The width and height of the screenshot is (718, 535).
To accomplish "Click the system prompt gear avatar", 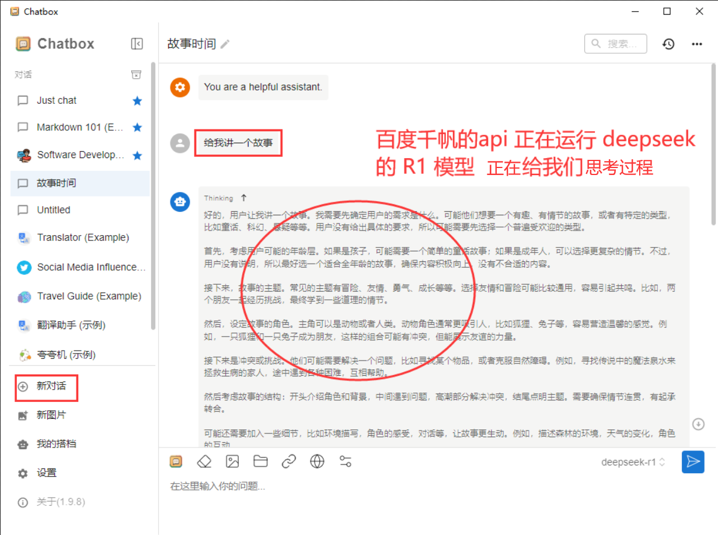I will pyautogui.click(x=180, y=88).
